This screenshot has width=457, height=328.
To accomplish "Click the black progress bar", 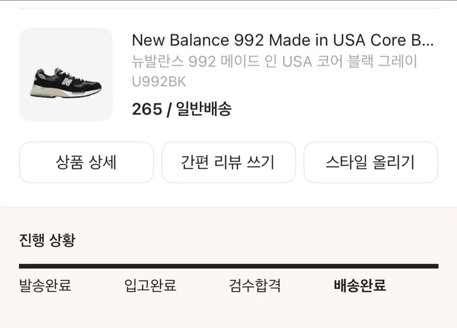I will [x=228, y=266].
